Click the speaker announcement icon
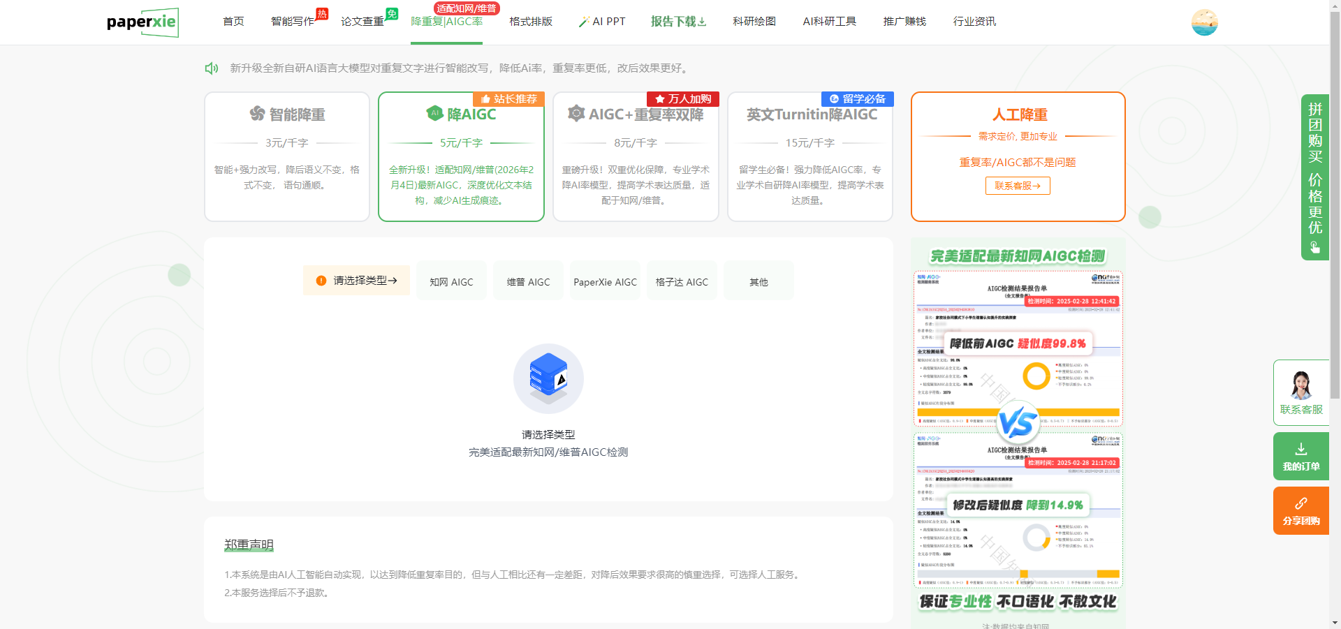This screenshot has height=629, width=1341. click(212, 68)
